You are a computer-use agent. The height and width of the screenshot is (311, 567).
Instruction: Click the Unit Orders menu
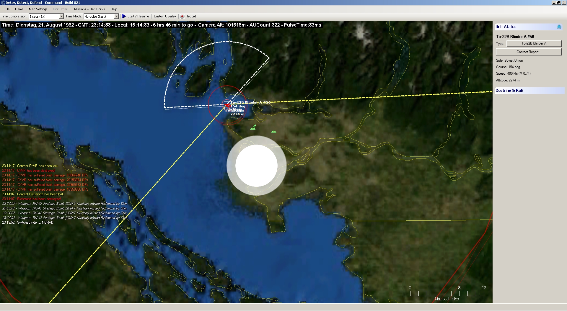pyautogui.click(x=61, y=9)
